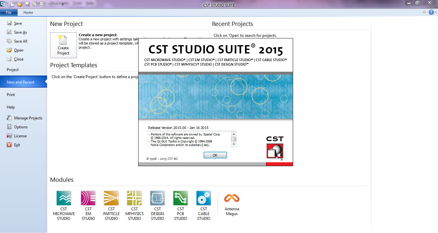
Task: Click the Create Project button
Action: coord(63,45)
